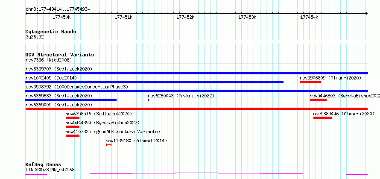
Task: Click the right arrowhead of the ruler
Action: pyautogui.click(x=367, y=13)
